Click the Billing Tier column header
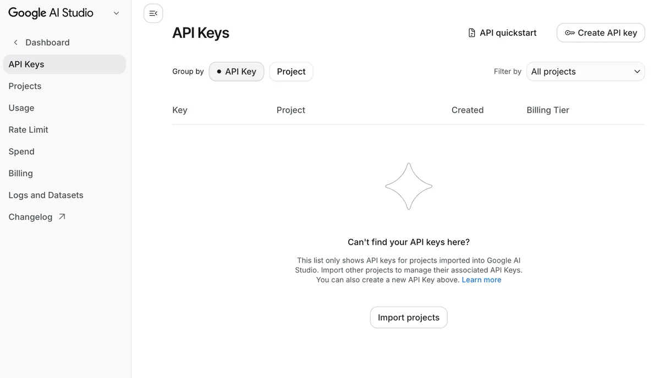The height and width of the screenshot is (378, 660). (548, 110)
